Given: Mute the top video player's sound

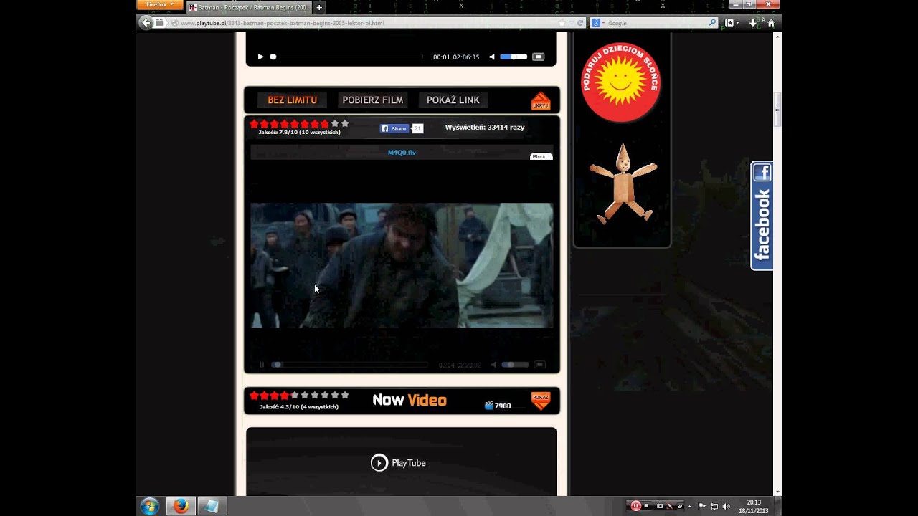Looking at the screenshot, I should click(492, 57).
